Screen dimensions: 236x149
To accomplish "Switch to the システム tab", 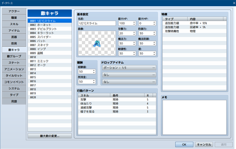I will pos(14,89).
